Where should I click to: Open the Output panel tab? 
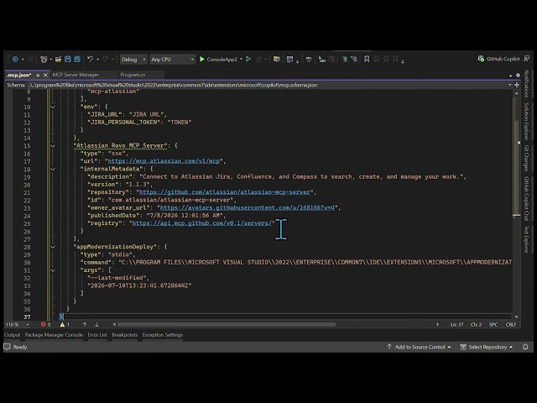point(13,335)
